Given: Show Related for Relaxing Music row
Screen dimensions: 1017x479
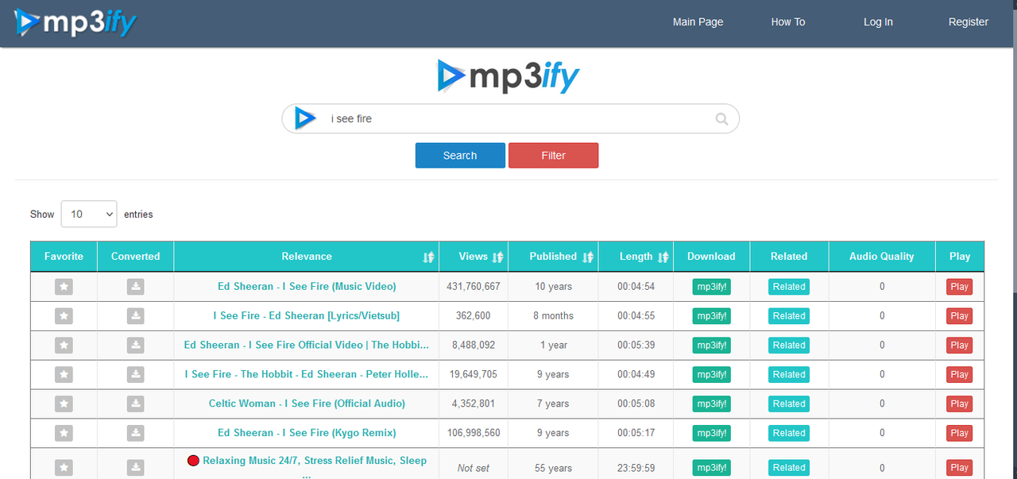Looking at the screenshot, I should point(789,468).
